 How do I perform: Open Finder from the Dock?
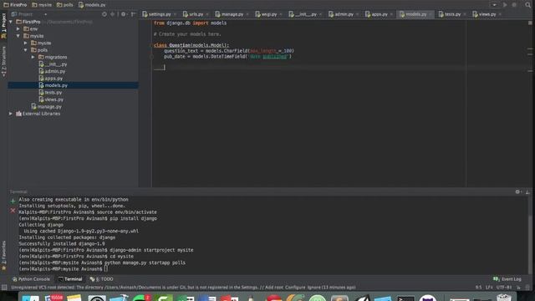click(31, 298)
